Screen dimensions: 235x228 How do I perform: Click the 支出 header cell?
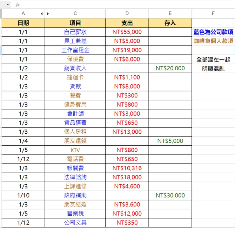(127, 23)
